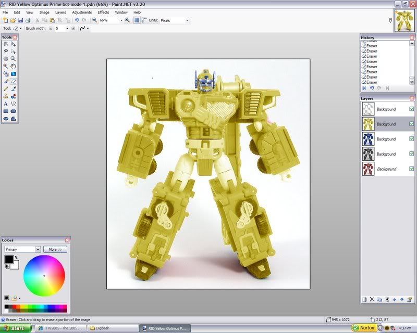The width and height of the screenshot is (417, 333).
Task: Select the Recolor tool
Action: click(14, 96)
